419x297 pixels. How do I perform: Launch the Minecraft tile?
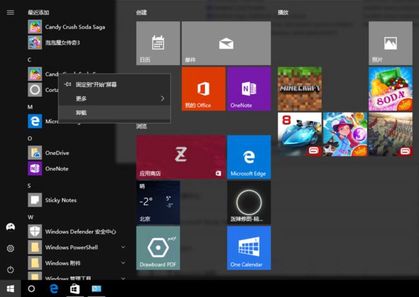point(300,89)
